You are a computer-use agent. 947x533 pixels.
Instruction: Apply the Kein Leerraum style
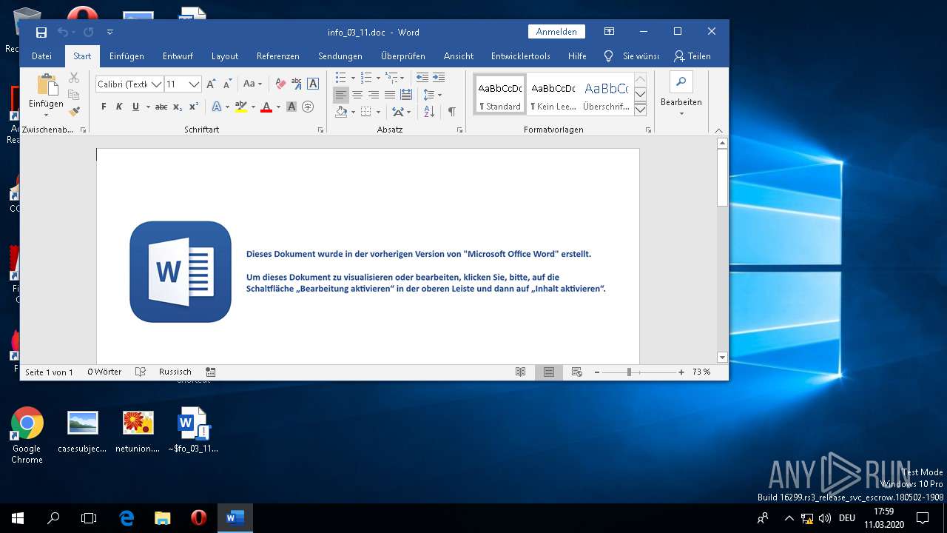[x=553, y=95]
